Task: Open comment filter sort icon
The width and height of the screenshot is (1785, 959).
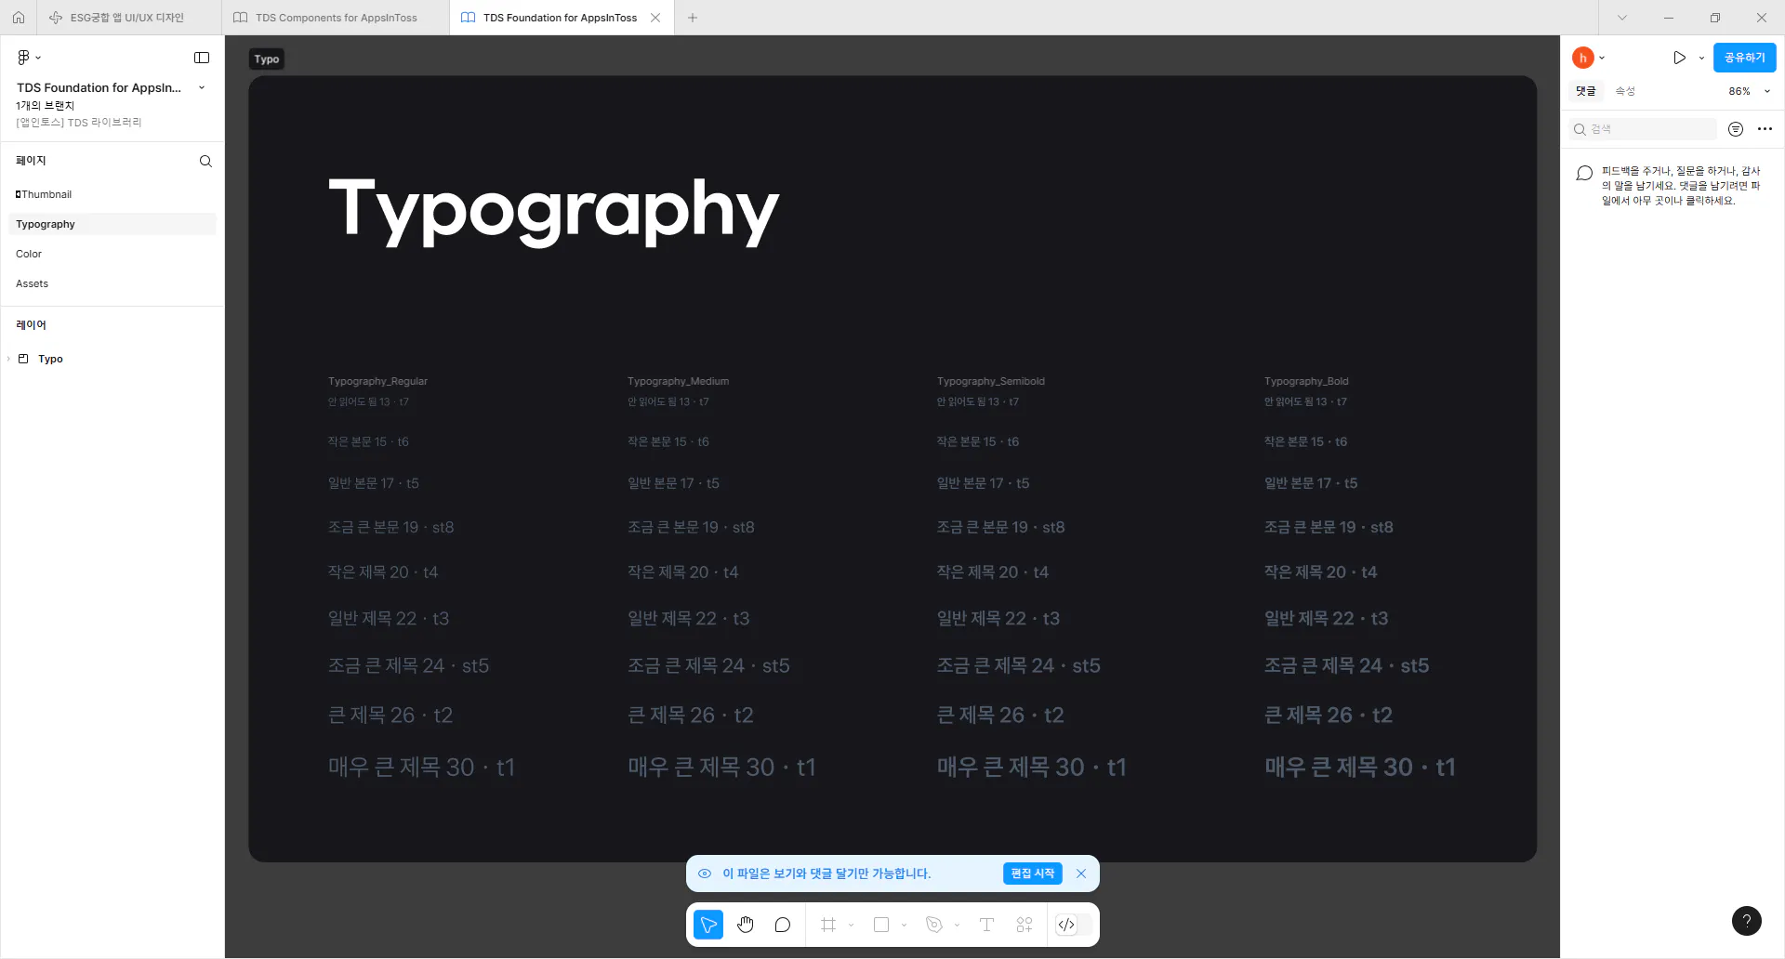Action: coord(1736,129)
